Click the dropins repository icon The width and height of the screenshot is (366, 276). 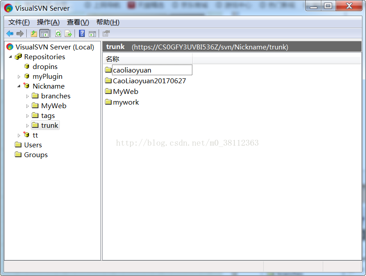27,66
